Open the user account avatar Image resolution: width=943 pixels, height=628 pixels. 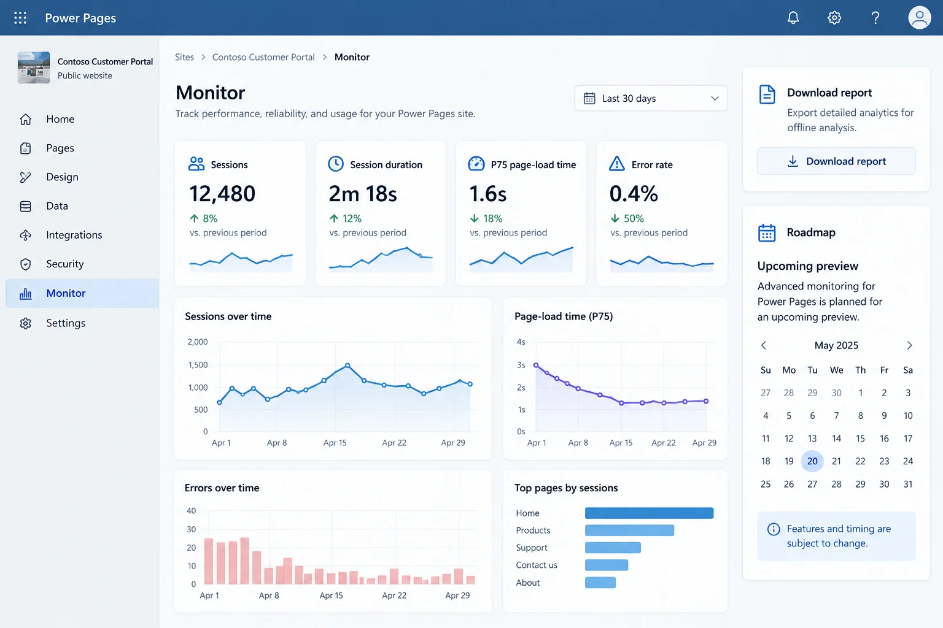tap(920, 18)
